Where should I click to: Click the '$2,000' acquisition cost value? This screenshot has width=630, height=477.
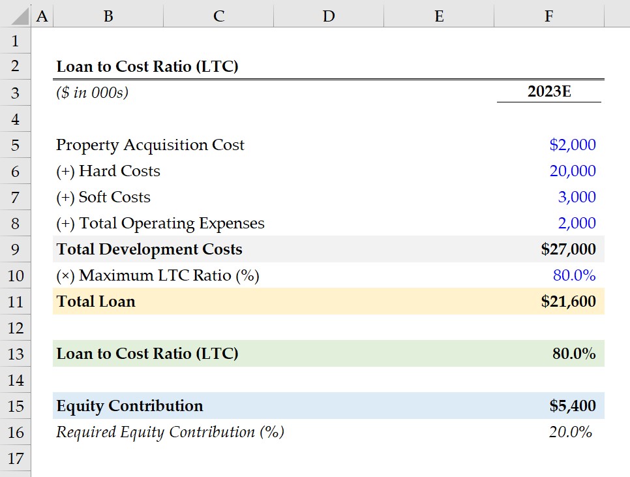[x=573, y=145]
